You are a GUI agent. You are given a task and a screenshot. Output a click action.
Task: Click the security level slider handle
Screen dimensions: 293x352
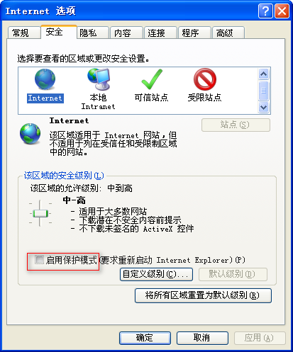(x=40, y=213)
